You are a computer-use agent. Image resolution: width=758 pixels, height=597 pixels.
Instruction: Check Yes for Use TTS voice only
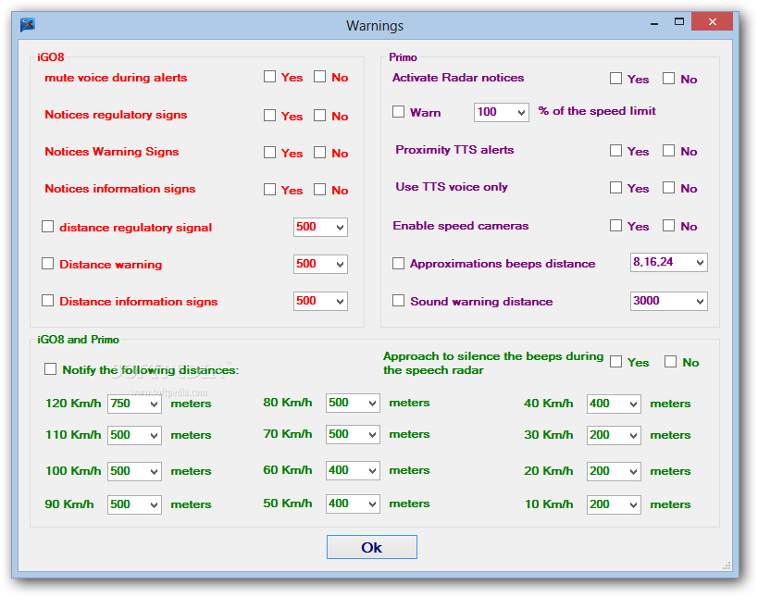click(615, 188)
